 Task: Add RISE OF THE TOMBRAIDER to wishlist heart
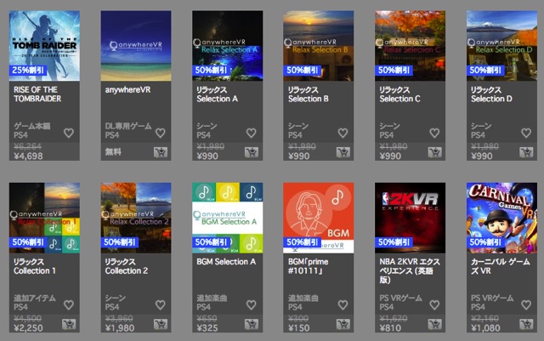69,133
